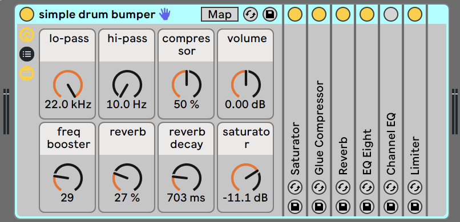Click the EQ Eight device title
The width and height of the screenshot is (460, 222).
click(368, 152)
